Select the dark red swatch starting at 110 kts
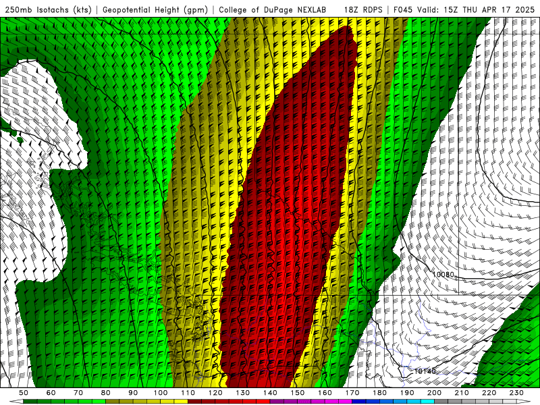The width and height of the screenshot is (540, 405). pyautogui.click(x=194, y=402)
